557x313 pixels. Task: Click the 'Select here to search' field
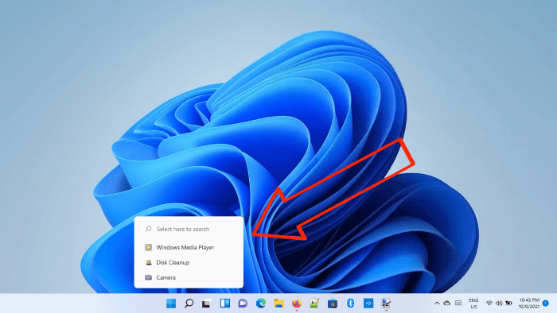pos(189,229)
